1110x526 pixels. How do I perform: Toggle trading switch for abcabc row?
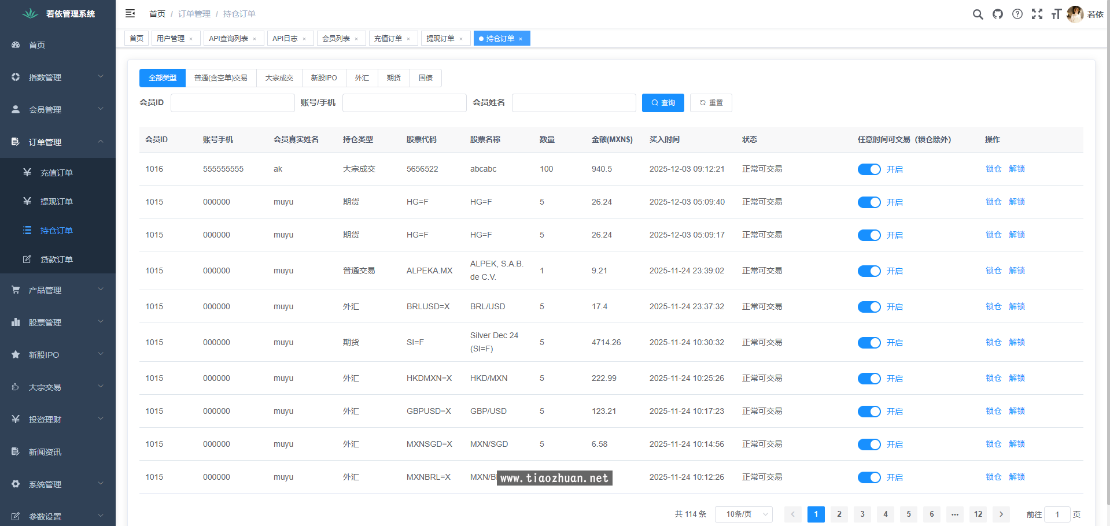click(x=869, y=169)
